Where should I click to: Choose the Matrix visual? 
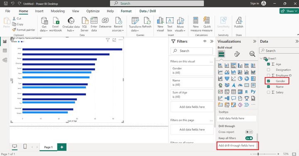(240, 92)
